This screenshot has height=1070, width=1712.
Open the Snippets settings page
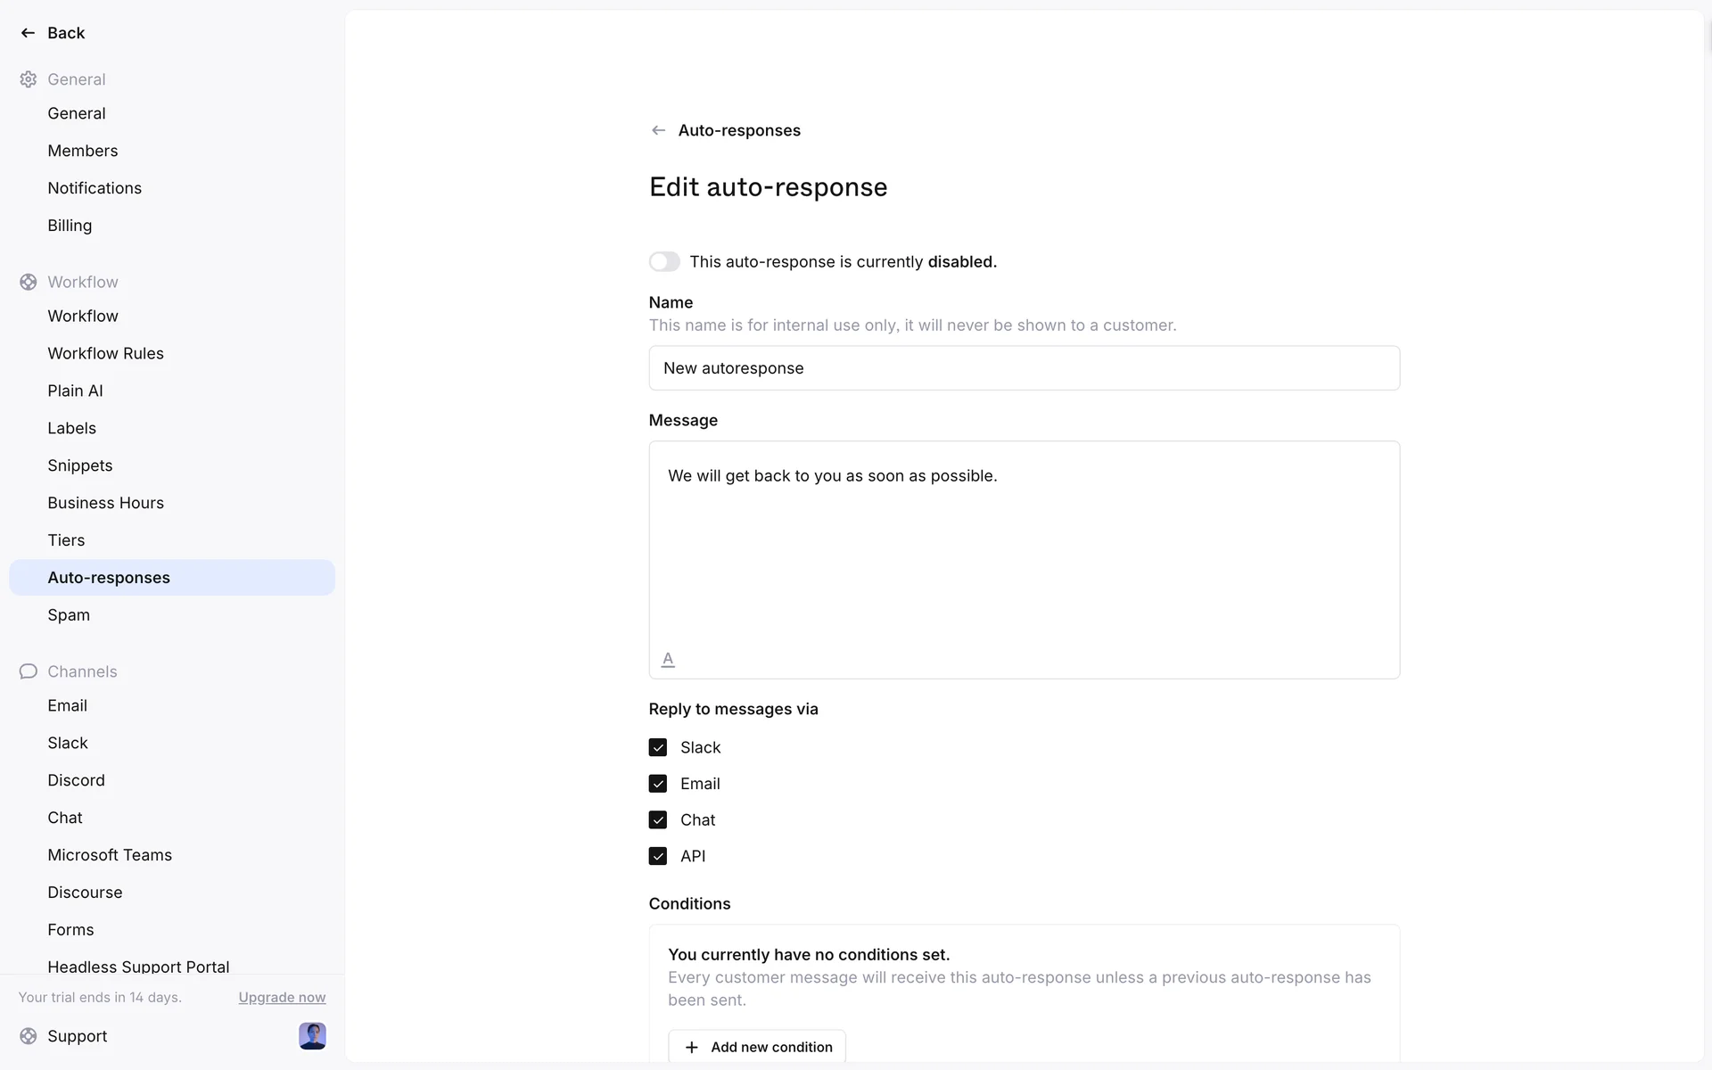[80, 465]
